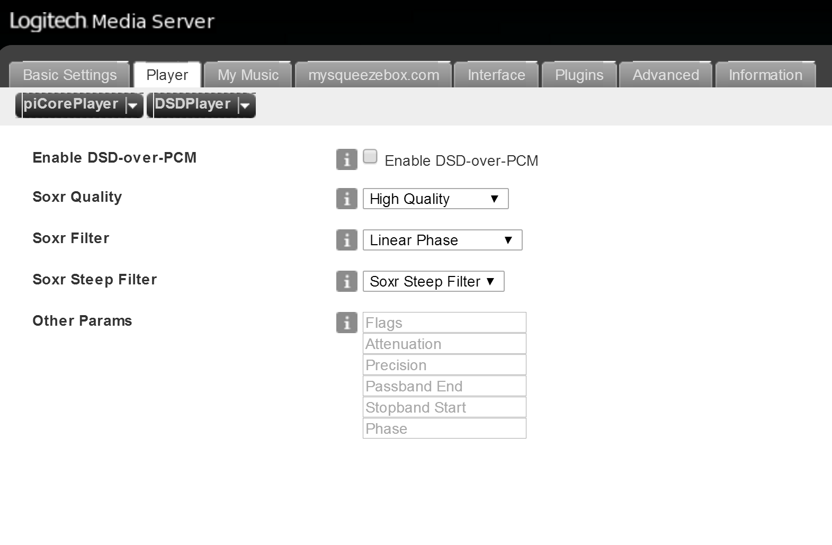Click info icon beside Other Params

347,323
